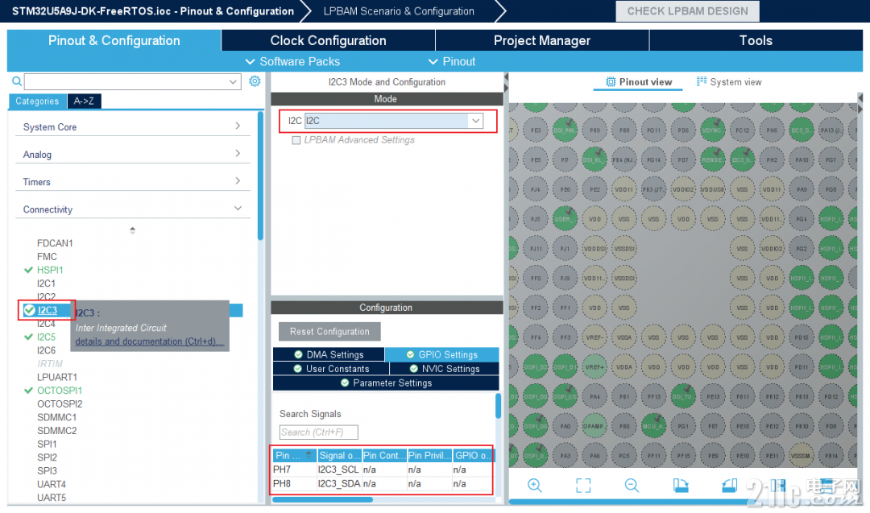Screen dimensions: 870x513
Task: Switch to A->Z peripheral listing tab
Action: 84,101
